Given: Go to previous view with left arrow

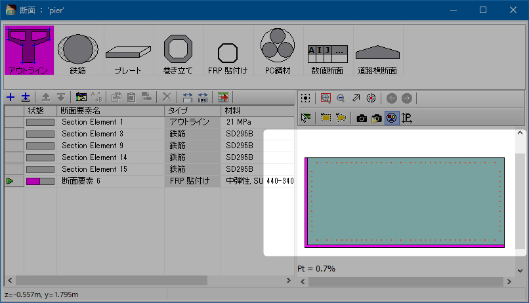Looking at the screenshot, I should click(x=392, y=98).
